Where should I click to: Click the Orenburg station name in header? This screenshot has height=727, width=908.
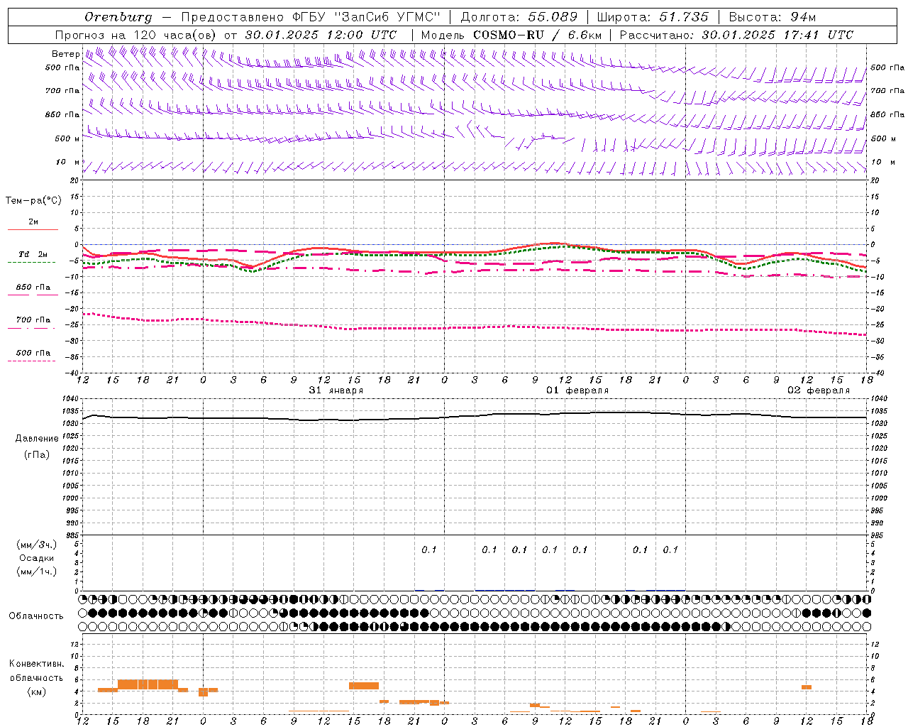click(118, 17)
